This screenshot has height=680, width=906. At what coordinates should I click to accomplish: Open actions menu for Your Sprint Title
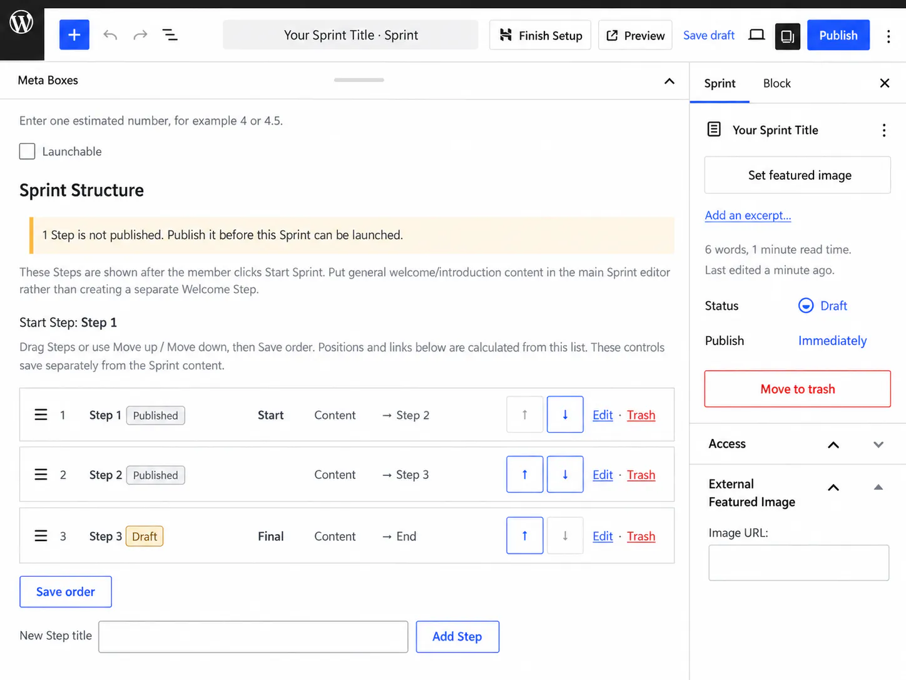(884, 130)
